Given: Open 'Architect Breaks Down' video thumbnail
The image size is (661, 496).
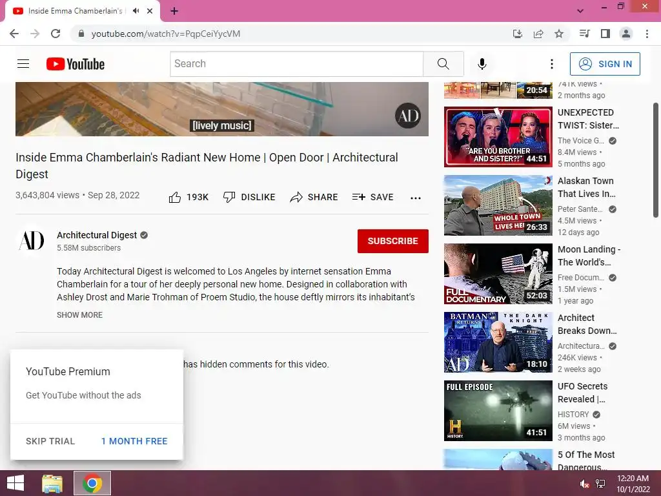Looking at the screenshot, I should (498, 342).
